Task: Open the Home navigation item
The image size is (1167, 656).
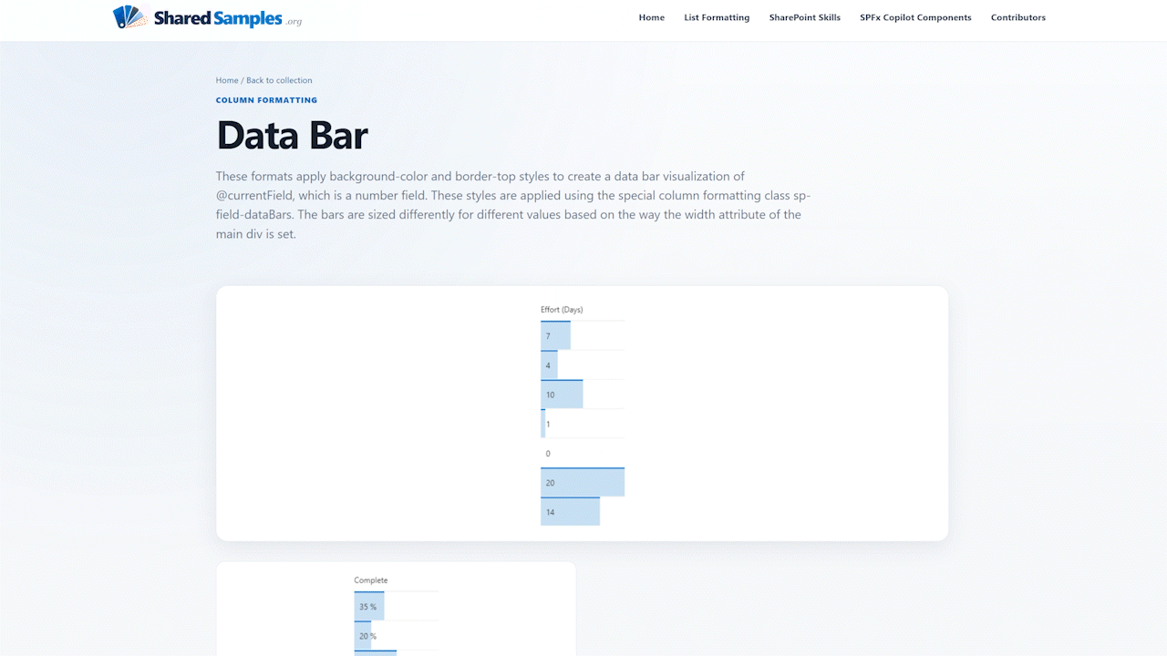Action: [x=652, y=17]
